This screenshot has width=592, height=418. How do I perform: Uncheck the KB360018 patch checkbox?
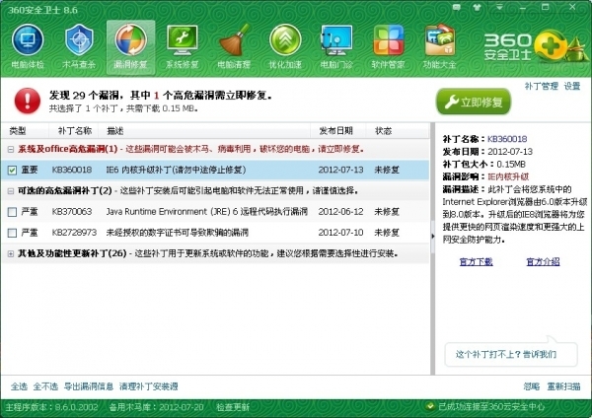tap(12, 170)
